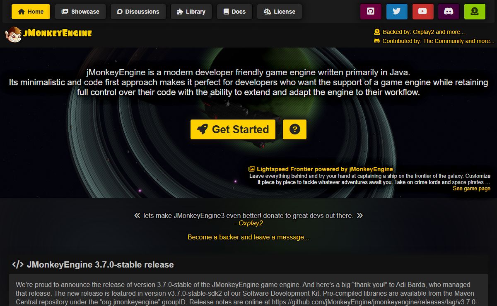Click 'Lightspeed Frontier powered by jMonkeyEngine' title
Image resolution: width=497 pixels, height=306 pixels.
[x=321, y=169]
